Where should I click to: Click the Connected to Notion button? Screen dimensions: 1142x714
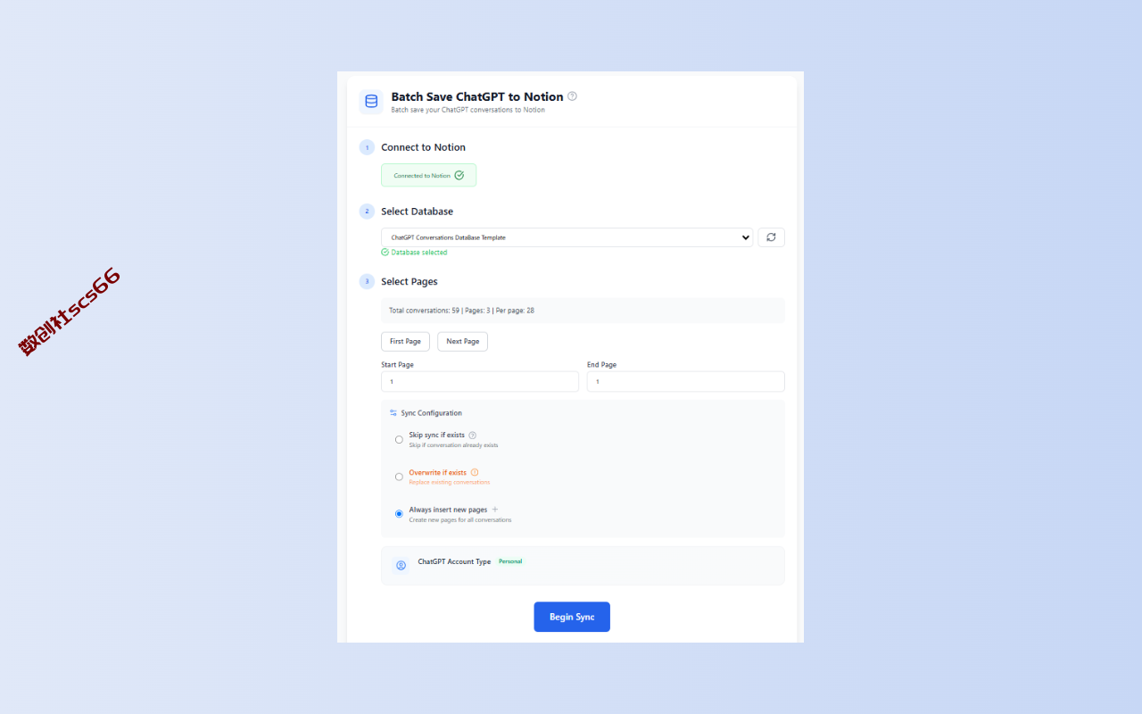[428, 176]
